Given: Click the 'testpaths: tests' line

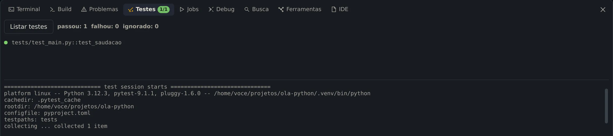Looking at the screenshot, I should 30,120.
